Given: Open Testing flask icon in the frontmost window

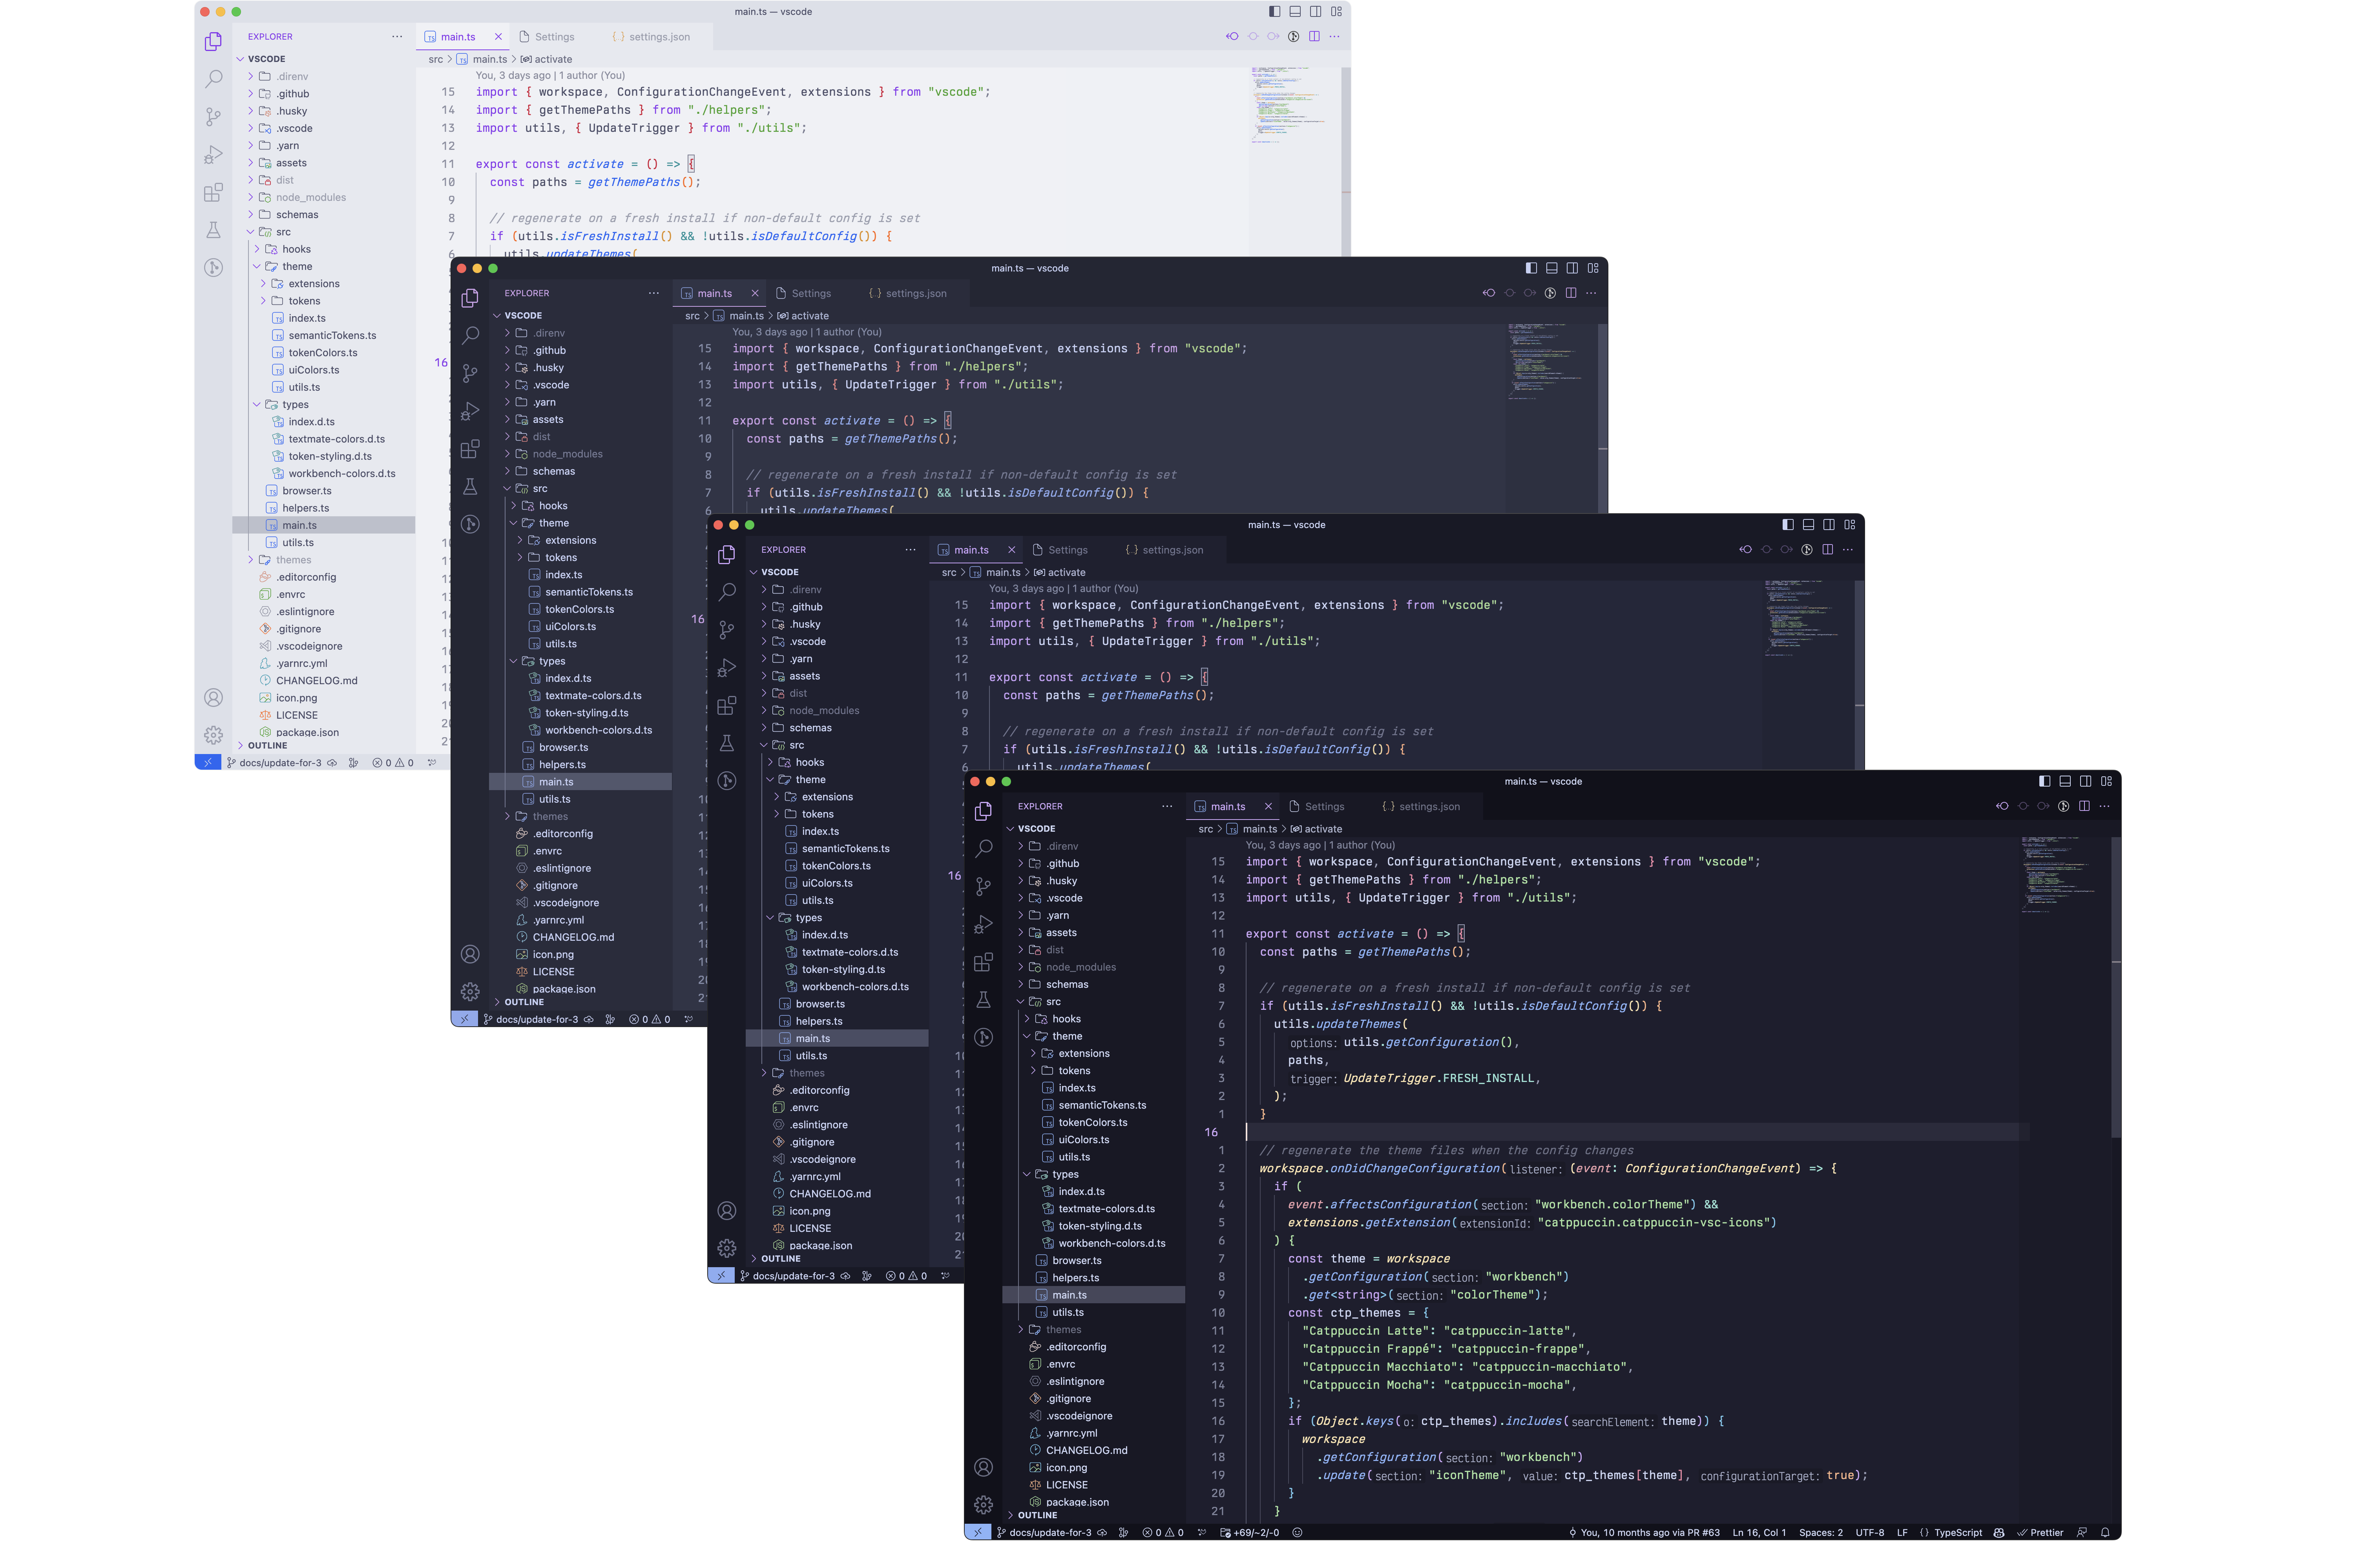Looking at the screenshot, I should click(984, 999).
